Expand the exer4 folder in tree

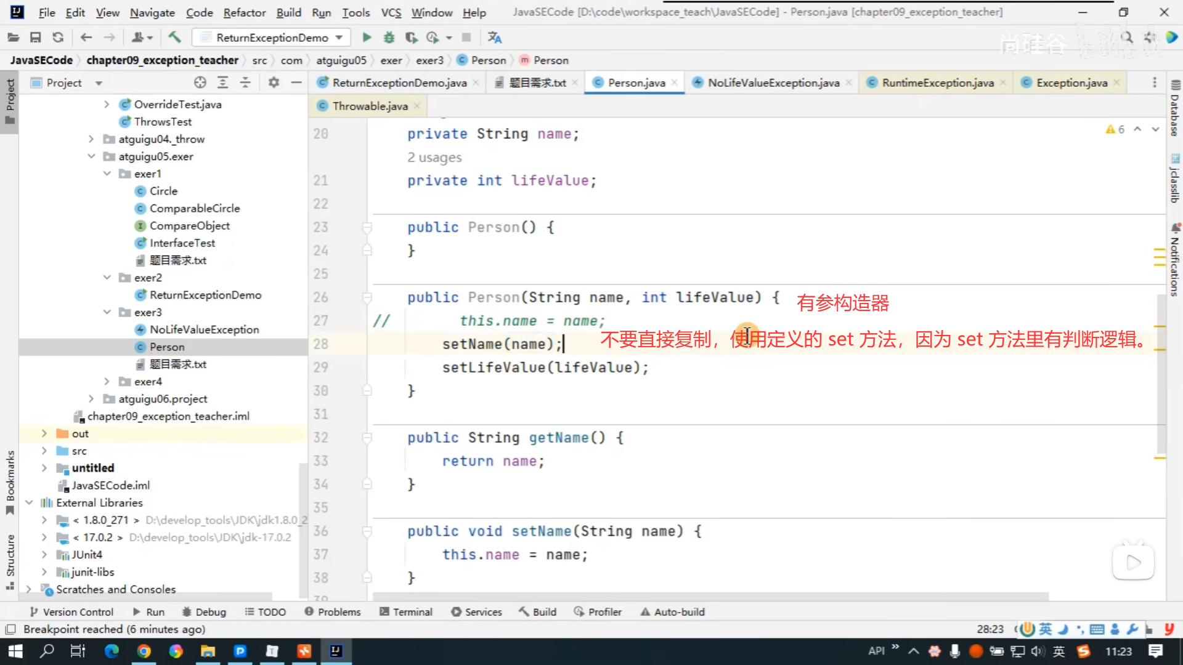coord(107,382)
